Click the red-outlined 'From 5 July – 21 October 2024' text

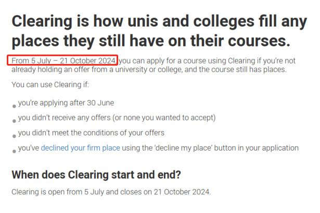point(62,60)
